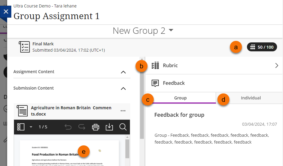The height and width of the screenshot is (166, 283).
Task: Collapse the Assignment Content section
Action: (123, 72)
